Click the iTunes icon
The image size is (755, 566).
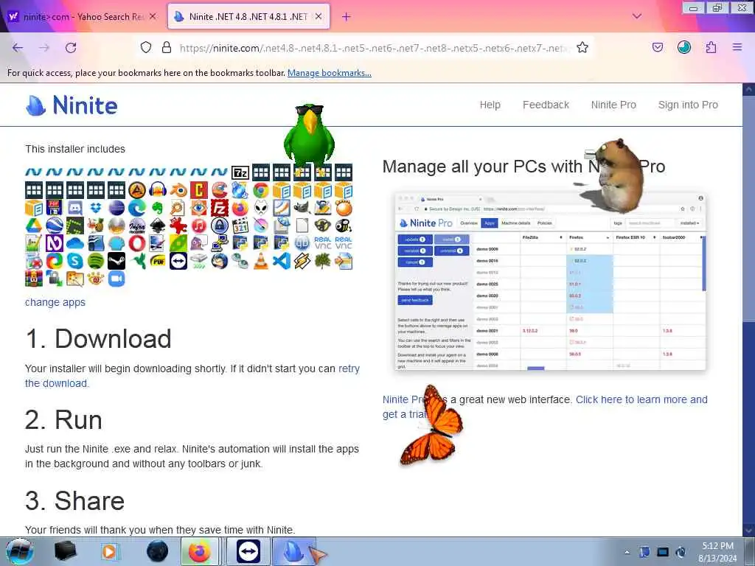pyautogui.click(x=199, y=226)
